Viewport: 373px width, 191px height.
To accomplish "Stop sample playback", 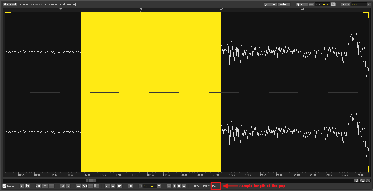I will [x=179, y=186].
